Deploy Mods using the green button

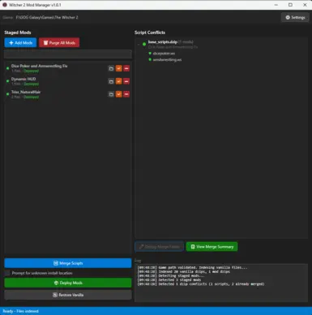coord(68,283)
